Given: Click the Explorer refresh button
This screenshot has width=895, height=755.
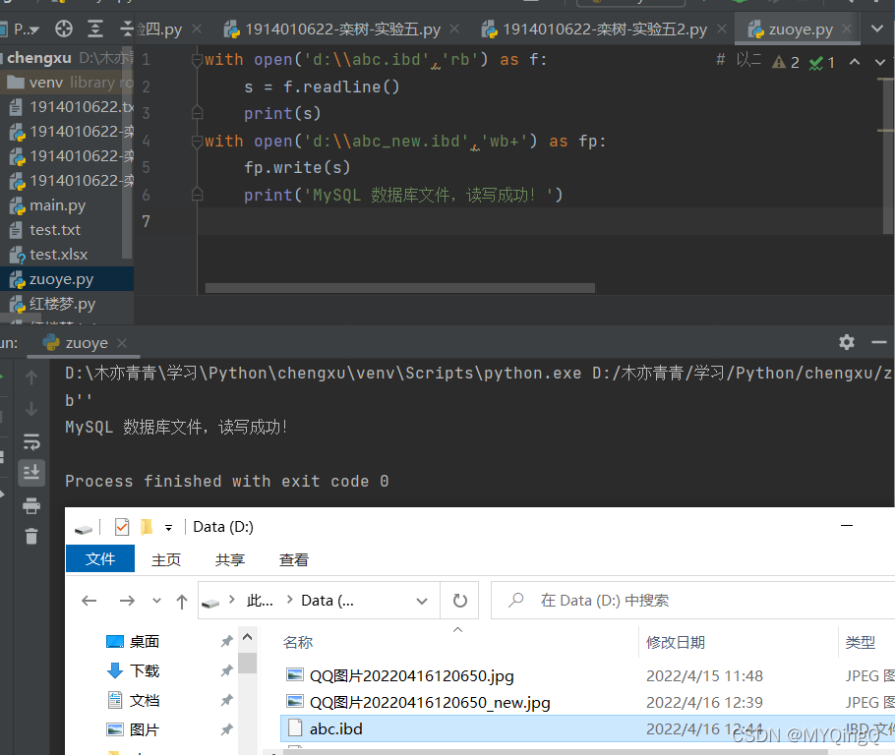Looking at the screenshot, I should [459, 601].
